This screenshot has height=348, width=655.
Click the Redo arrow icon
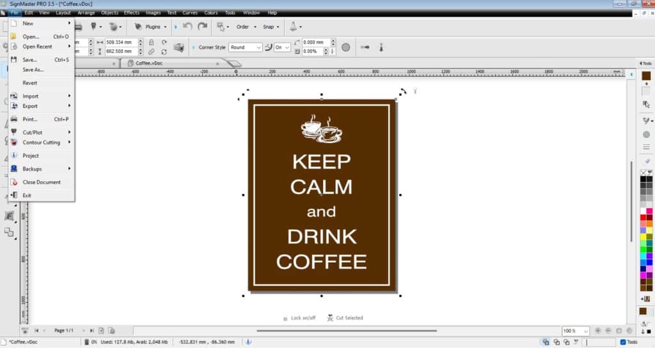pos(203,27)
